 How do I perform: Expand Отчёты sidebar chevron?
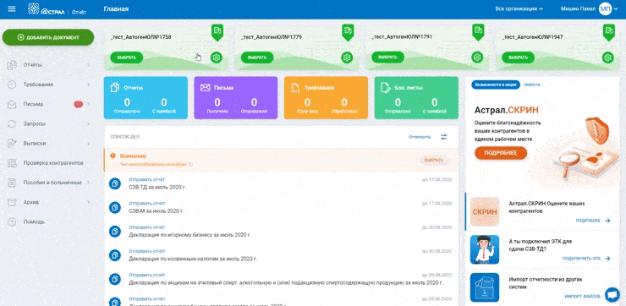[x=88, y=64]
